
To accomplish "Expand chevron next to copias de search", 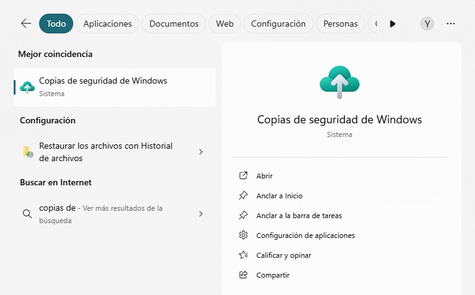I will click(x=201, y=214).
